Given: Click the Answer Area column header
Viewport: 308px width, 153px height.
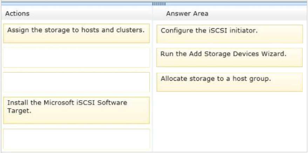Looking at the screenshot, I should 187,14.
